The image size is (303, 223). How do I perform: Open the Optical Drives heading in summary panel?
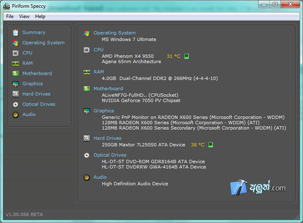[x=110, y=155]
